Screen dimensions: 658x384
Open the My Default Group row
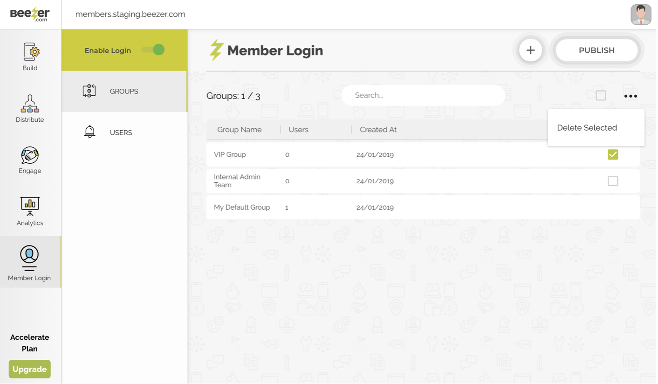point(242,208)
